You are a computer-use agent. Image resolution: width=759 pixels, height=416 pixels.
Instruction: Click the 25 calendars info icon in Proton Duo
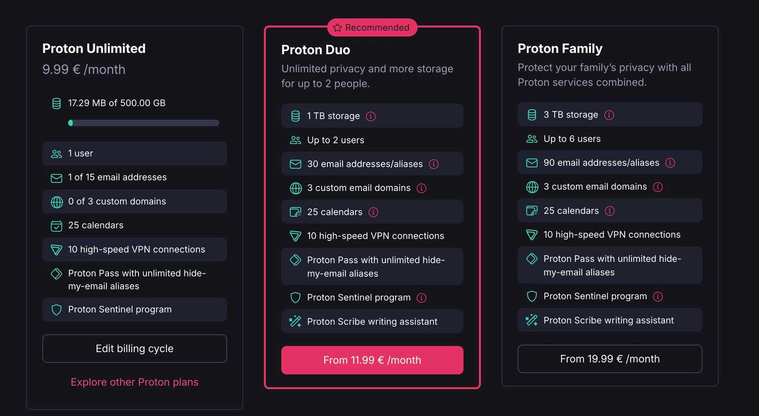coord(374,212)
